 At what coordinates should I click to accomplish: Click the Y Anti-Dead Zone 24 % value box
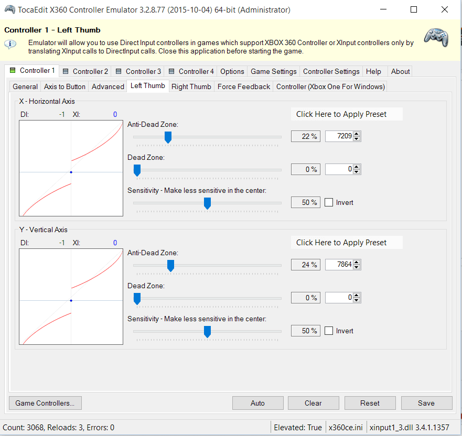pyautogui.click(x=306, y=265)
